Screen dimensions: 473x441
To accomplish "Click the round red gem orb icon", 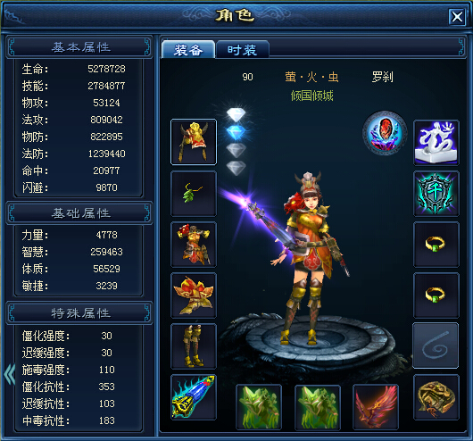I will click(x=385, y=133).
